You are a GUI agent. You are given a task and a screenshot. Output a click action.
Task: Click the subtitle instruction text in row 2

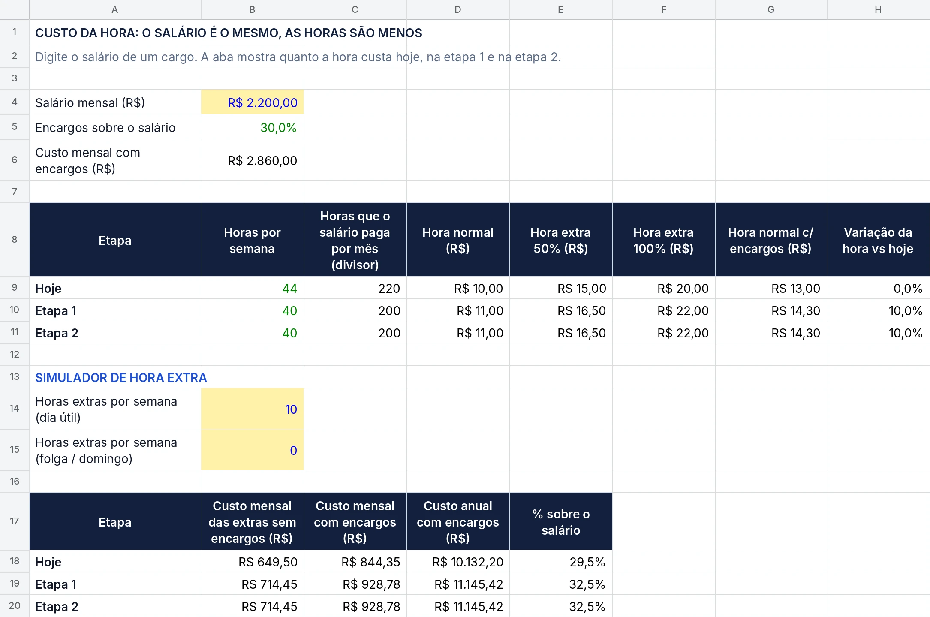[298, 57]
